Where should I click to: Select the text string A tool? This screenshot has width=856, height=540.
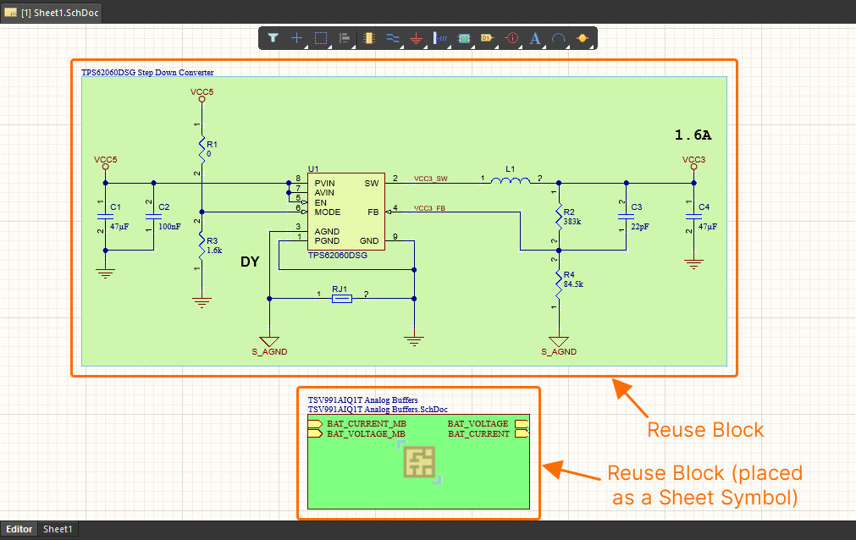point(534,38)
